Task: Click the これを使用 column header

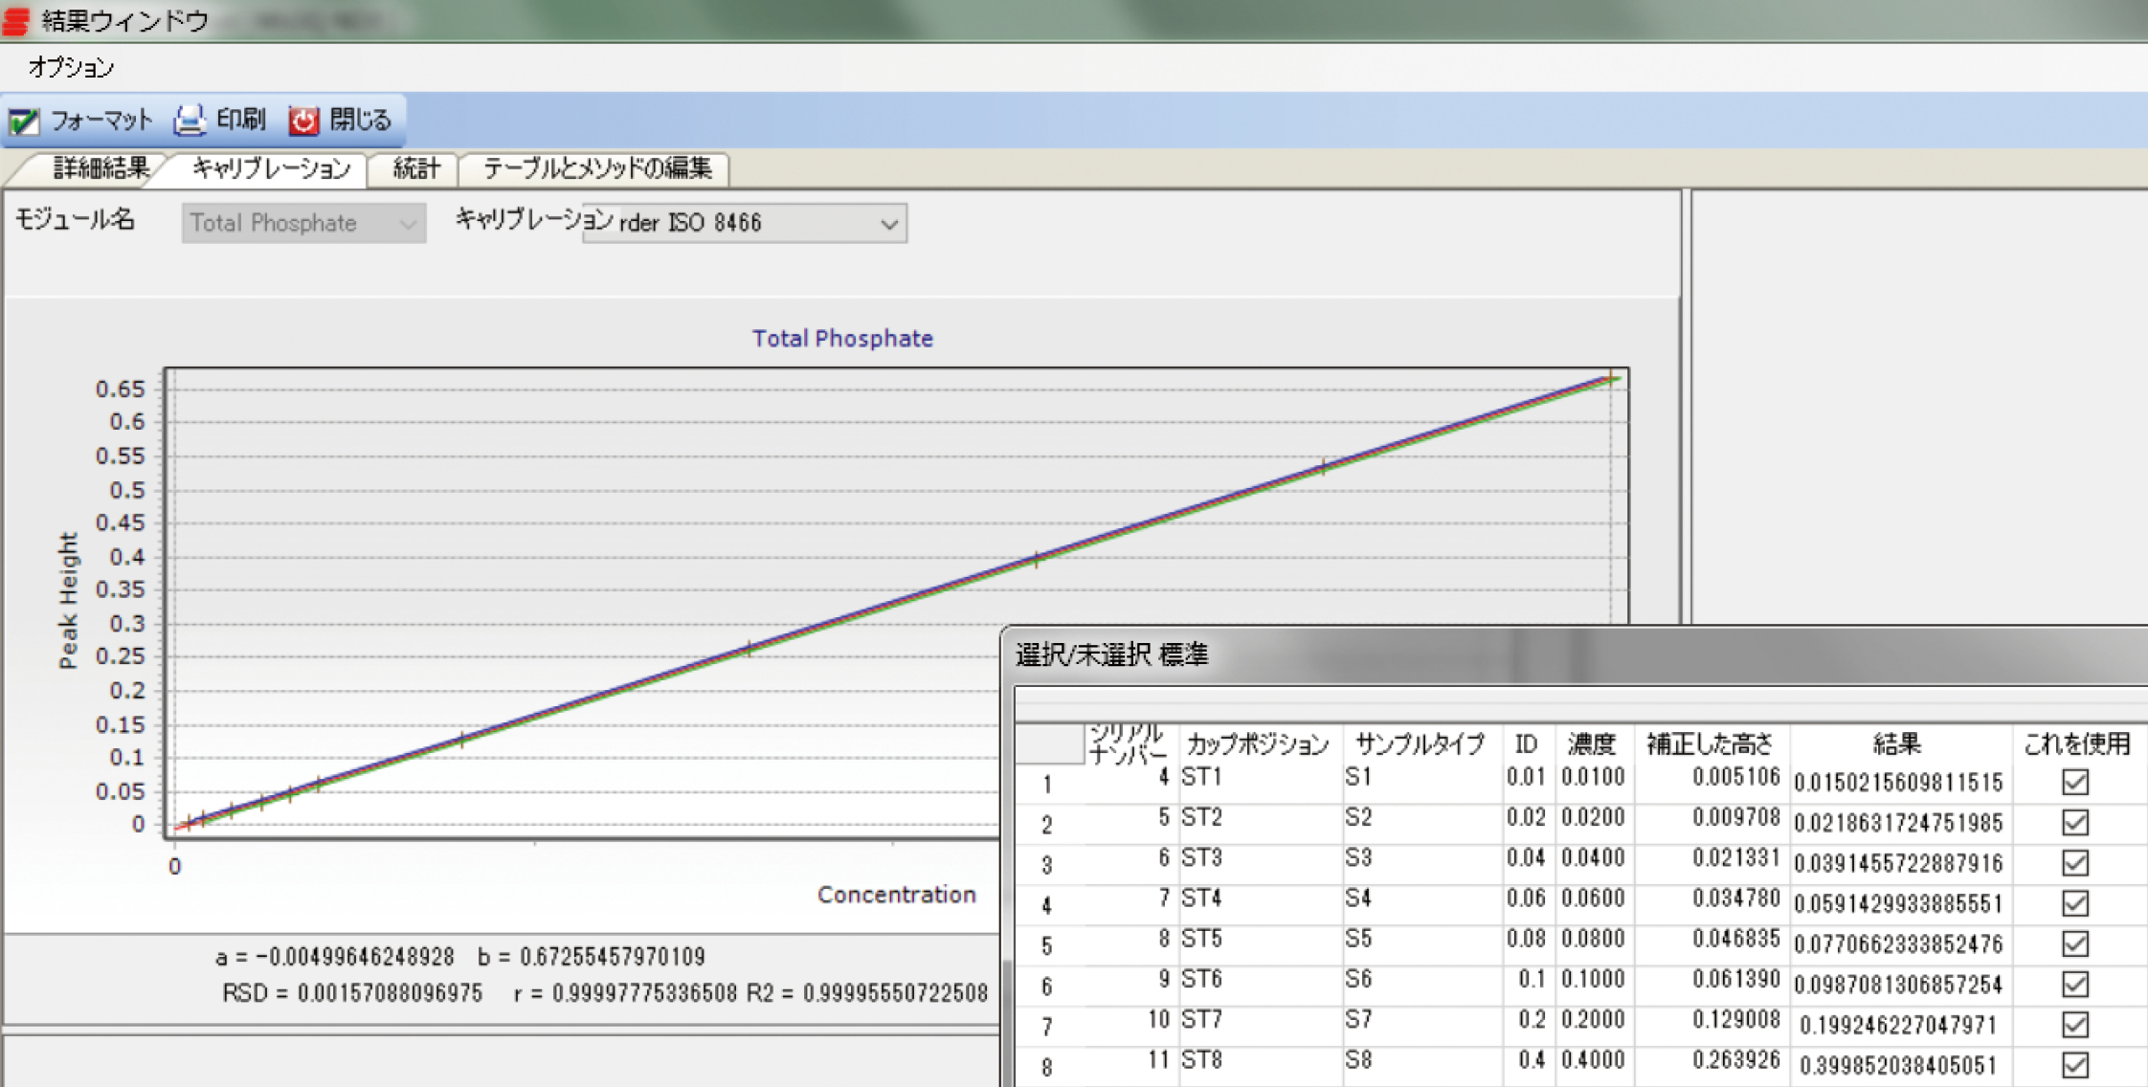Action: 2077,743
